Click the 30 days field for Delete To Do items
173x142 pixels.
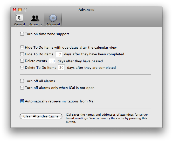[61, 68]
